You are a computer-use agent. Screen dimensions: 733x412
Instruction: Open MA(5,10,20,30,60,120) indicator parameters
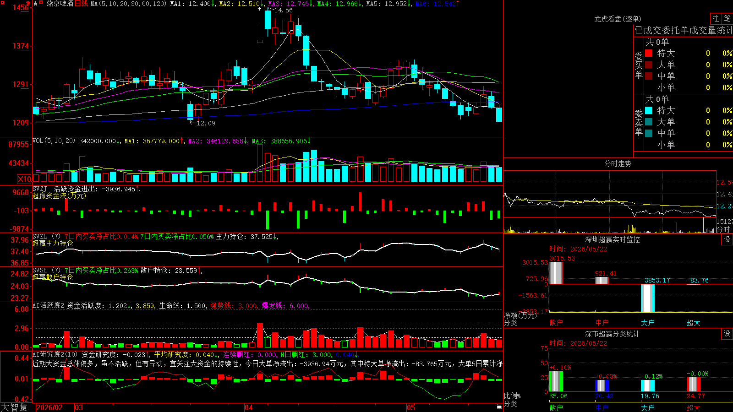(x=128, y=4)
